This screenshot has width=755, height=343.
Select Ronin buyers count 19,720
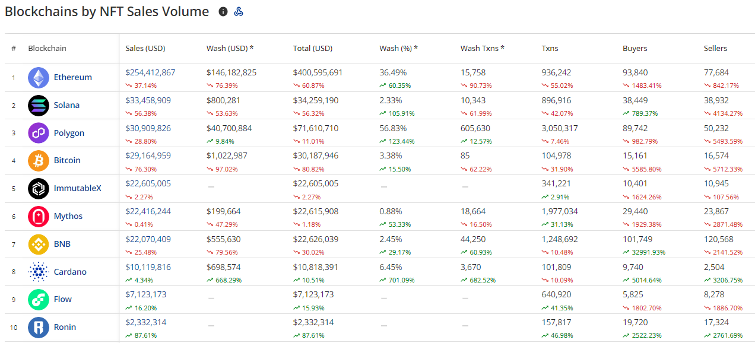[x=635, y=322]
